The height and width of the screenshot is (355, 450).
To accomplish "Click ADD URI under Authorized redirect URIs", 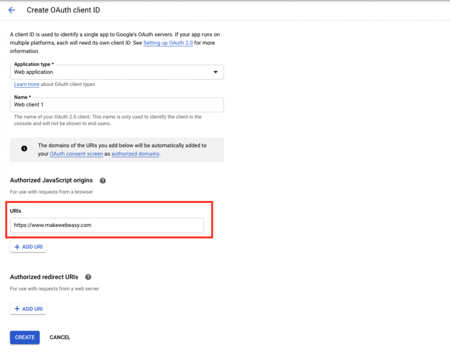I will tap(28, 309).
